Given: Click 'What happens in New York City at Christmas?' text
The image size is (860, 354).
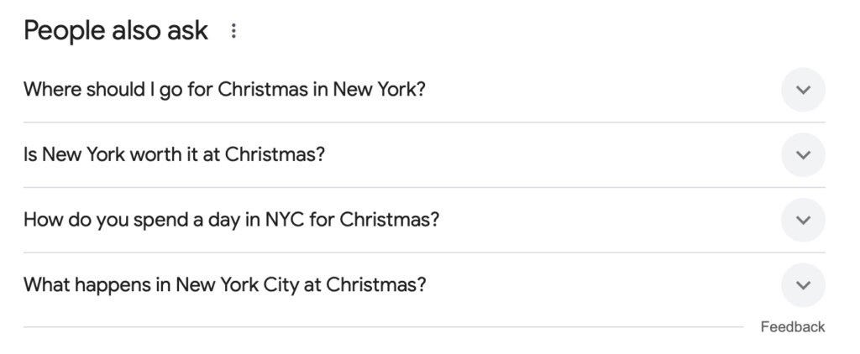Looking at the screenshot, I should (x=224, y=285).
